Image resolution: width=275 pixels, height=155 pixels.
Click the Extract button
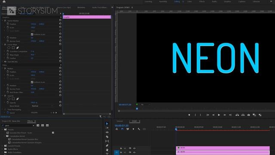click(243, 115)
